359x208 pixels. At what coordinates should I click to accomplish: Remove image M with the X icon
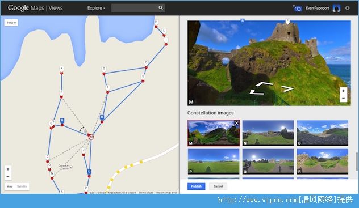pos(236,124)
